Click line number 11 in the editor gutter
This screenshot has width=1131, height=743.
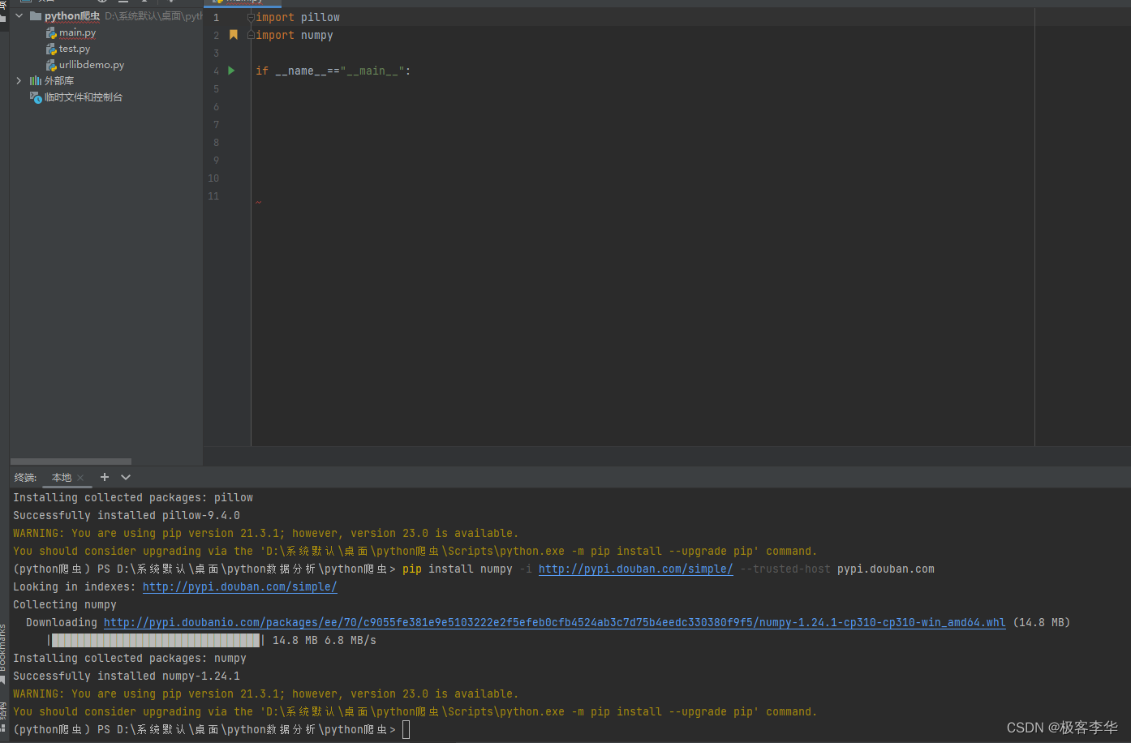pos(213,195)
